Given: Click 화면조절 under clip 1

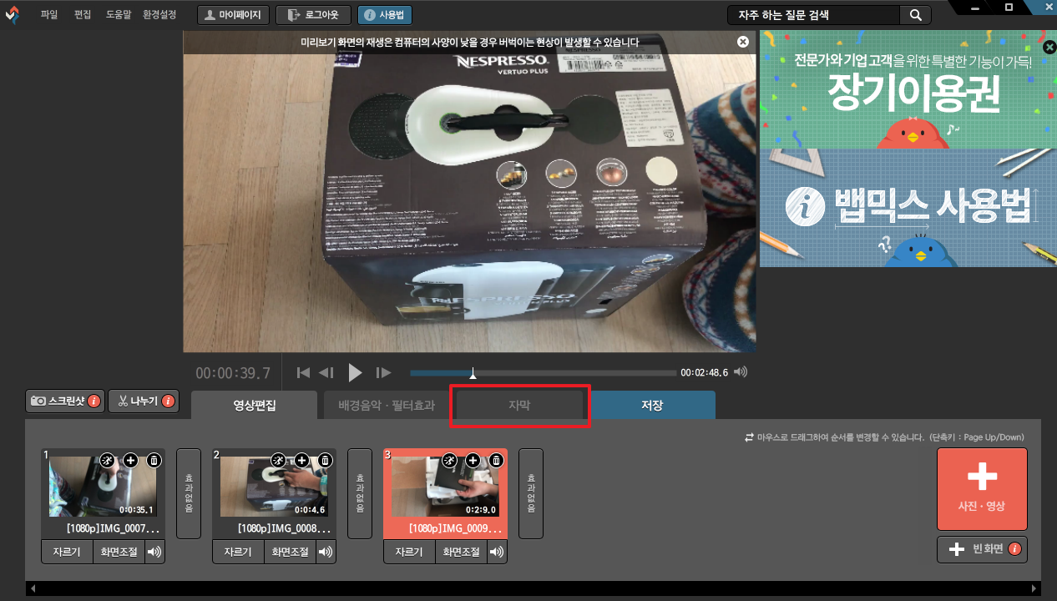Looking at the screenshot, I should coord(119,552).
